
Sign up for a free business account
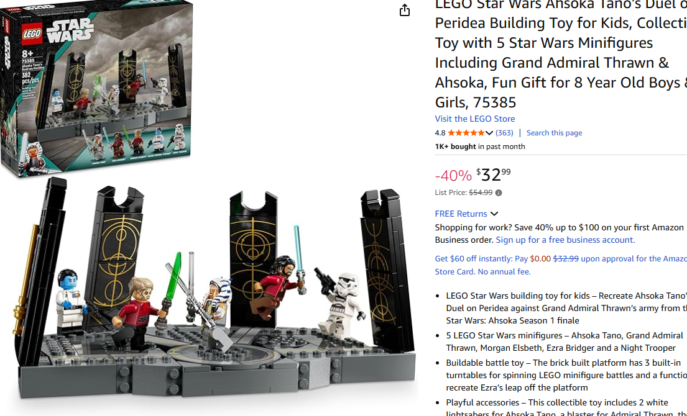tap(565, 240)
